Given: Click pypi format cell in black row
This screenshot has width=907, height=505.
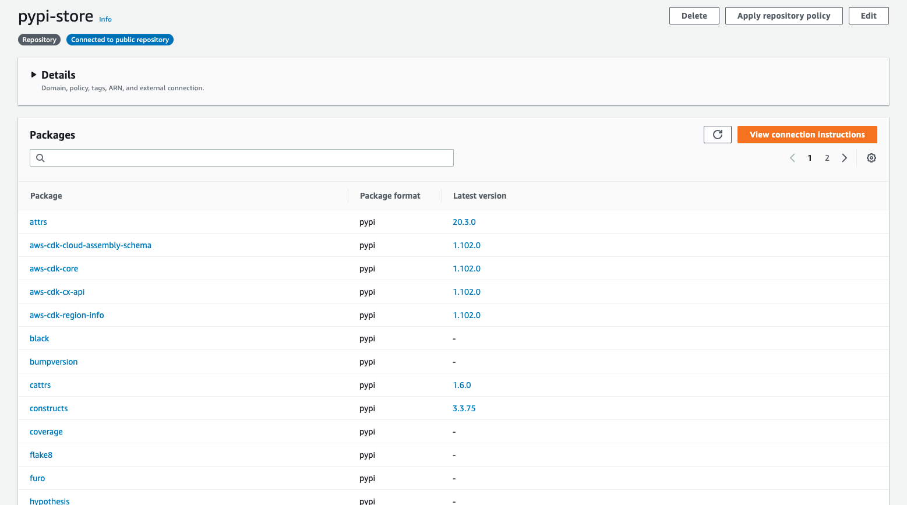Looking at the screenshot, I should (368, 338).
